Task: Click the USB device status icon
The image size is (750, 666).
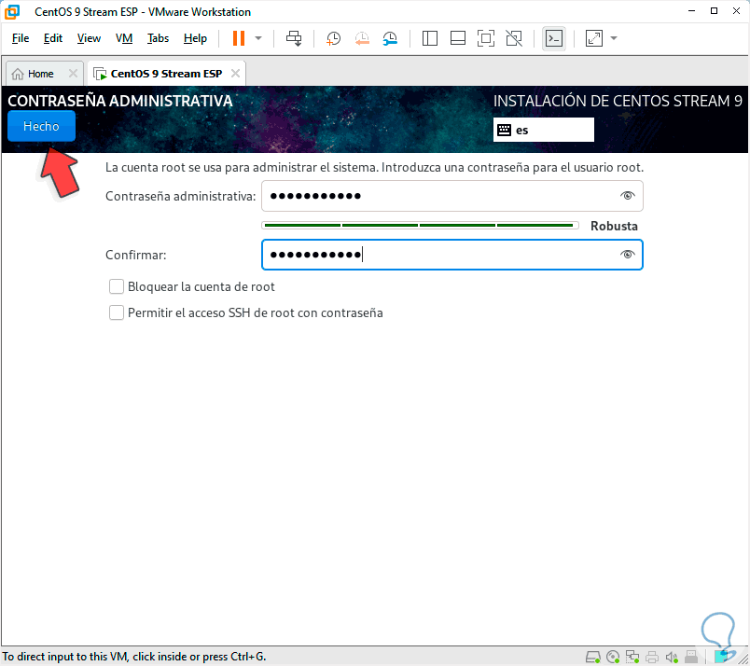Action: click(690, 657)
